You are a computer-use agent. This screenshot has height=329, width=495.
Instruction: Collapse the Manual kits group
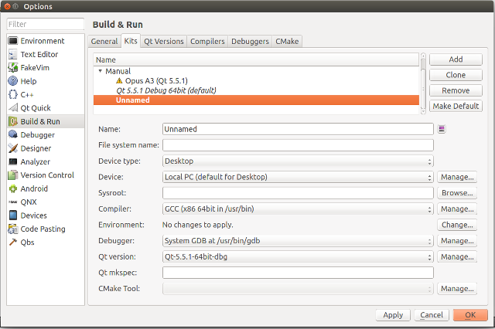click(100, 71)
